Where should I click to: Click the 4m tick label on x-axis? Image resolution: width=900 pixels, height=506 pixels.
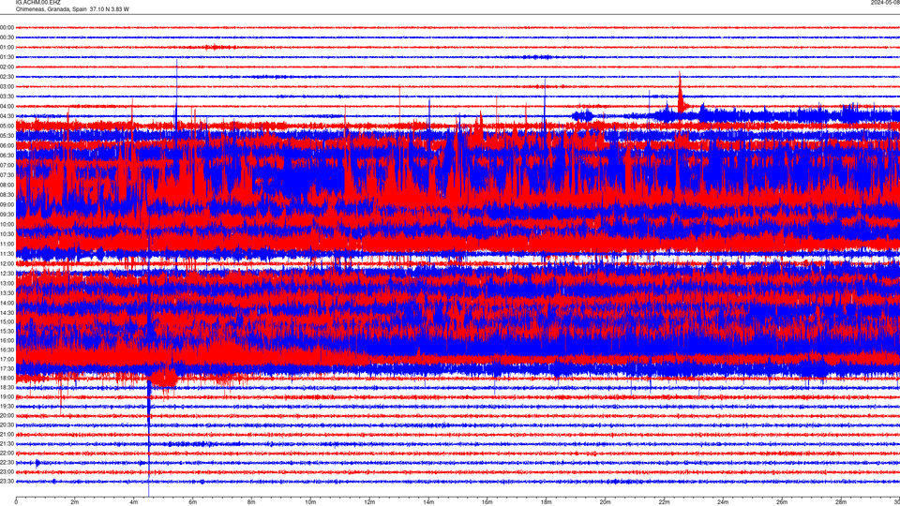(x=134, y=502)
